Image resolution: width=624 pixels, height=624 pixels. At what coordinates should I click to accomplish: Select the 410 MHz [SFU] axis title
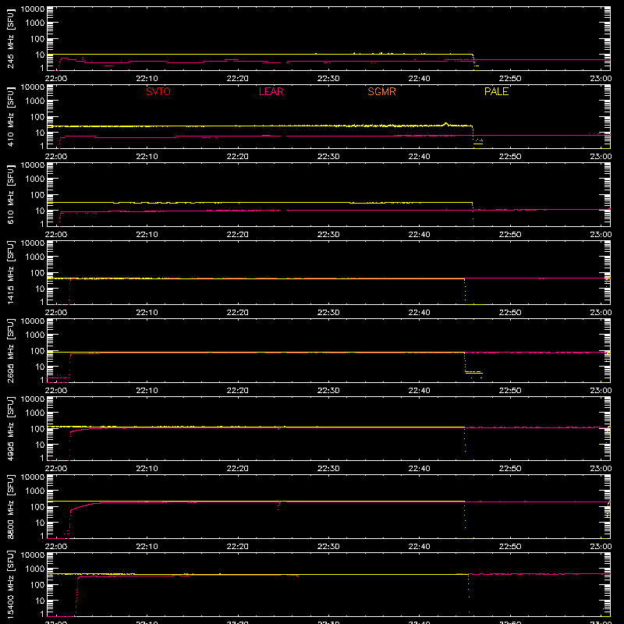tap(11, 116)
